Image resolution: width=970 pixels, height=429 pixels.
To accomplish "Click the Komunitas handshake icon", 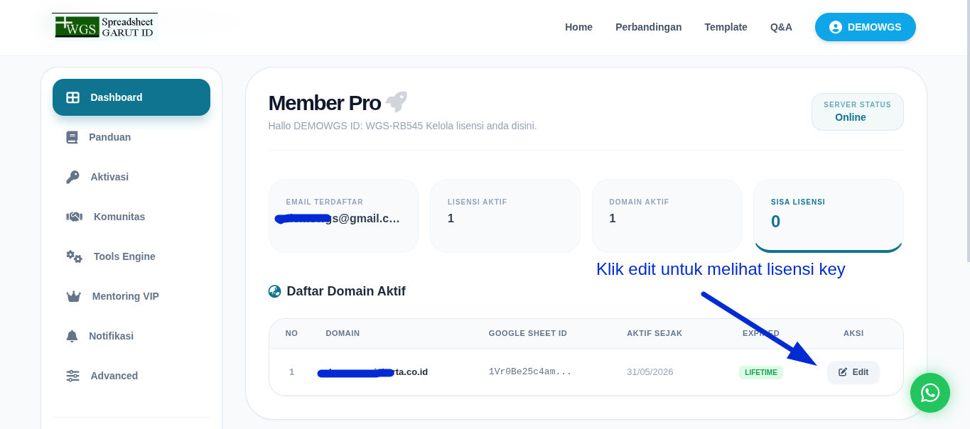I will [x=74, y=217].
